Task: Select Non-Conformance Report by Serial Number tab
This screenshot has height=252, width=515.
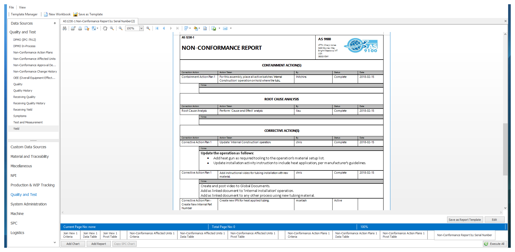Action: click(464, 235)
